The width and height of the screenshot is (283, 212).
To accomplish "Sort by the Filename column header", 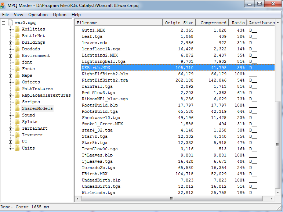I will pyautogui.click(x=119, y=23).
